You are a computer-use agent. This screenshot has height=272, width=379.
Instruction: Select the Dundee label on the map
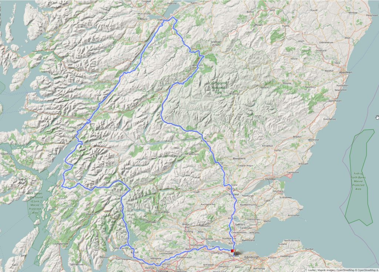click(270, 179)
